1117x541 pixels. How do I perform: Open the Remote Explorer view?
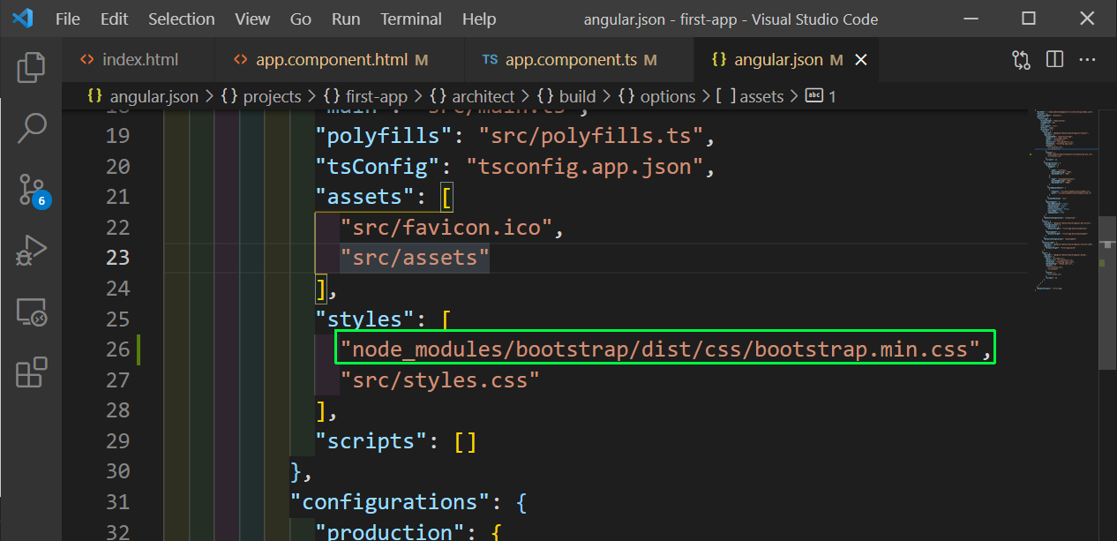pyautogui.click(x=32, y=312)
